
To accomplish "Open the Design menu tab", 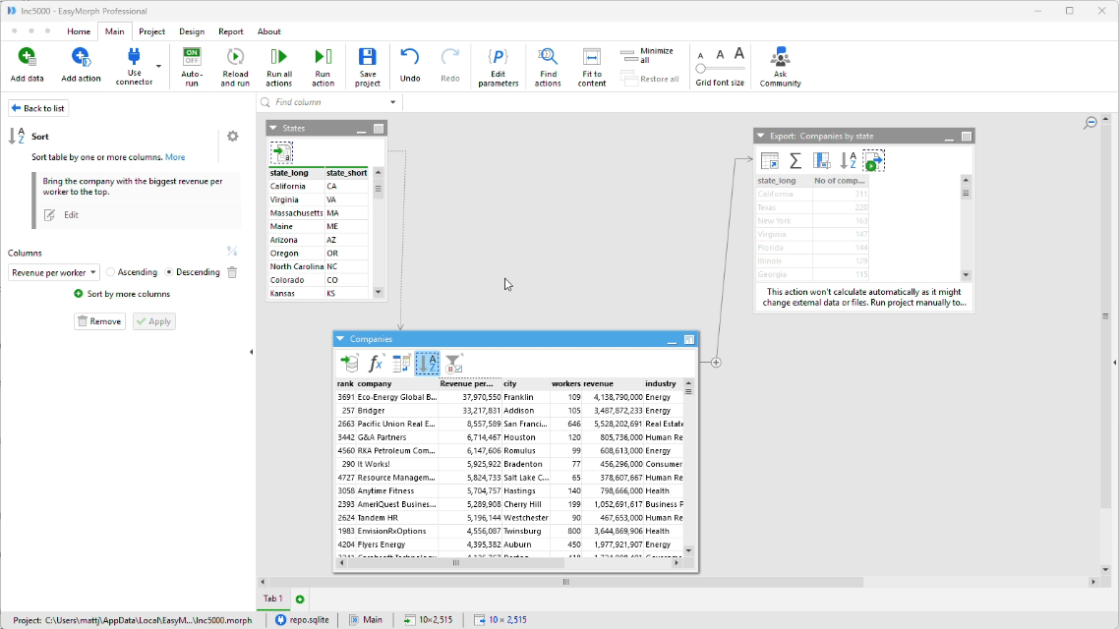I will (192, 31).
